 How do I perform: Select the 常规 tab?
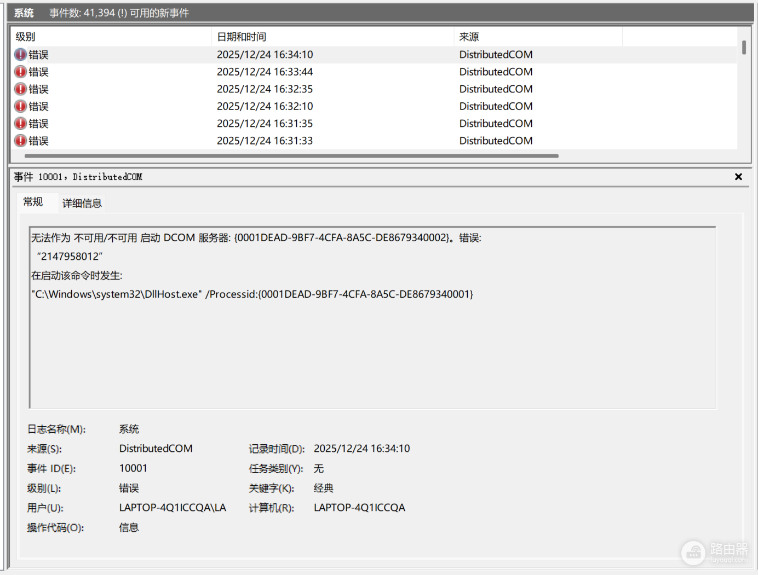[x=33, y=202]
